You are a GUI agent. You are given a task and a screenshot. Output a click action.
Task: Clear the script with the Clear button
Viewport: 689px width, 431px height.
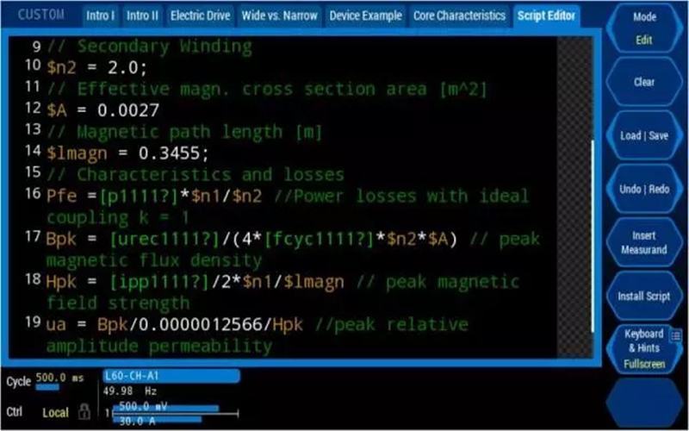tap(644, 82)
